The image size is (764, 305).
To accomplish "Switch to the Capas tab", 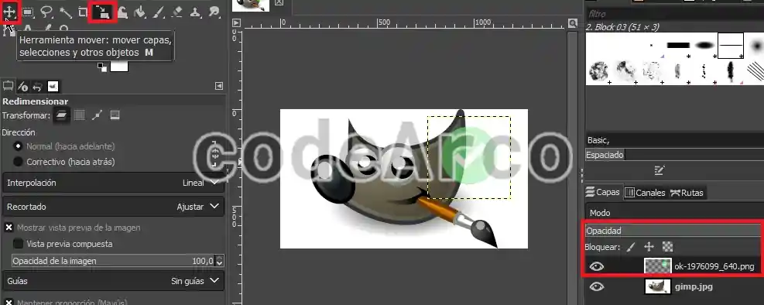I will pos(603,193).
